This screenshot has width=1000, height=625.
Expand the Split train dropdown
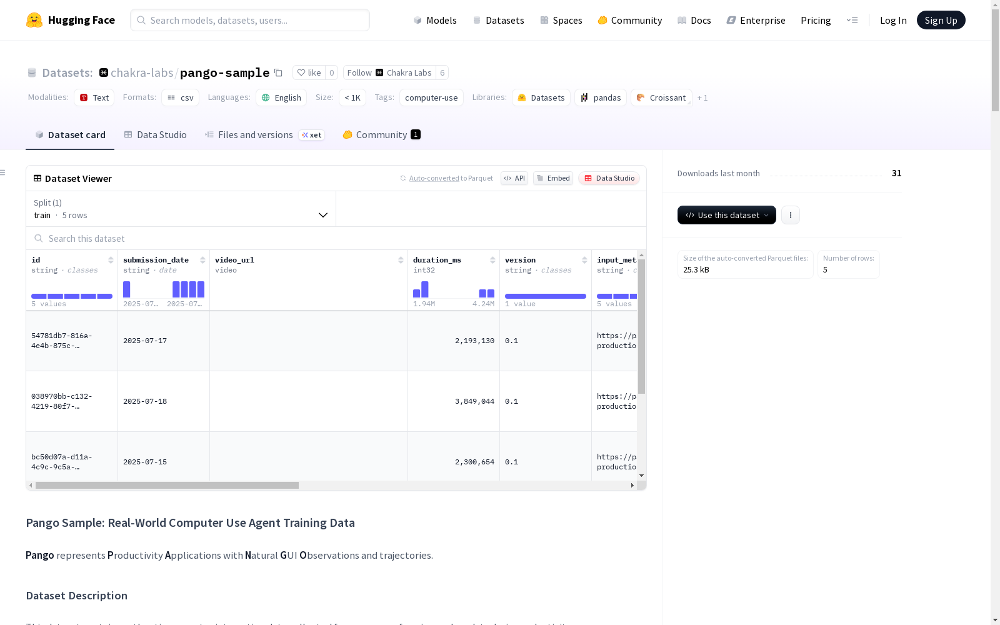tap(181, 209)
